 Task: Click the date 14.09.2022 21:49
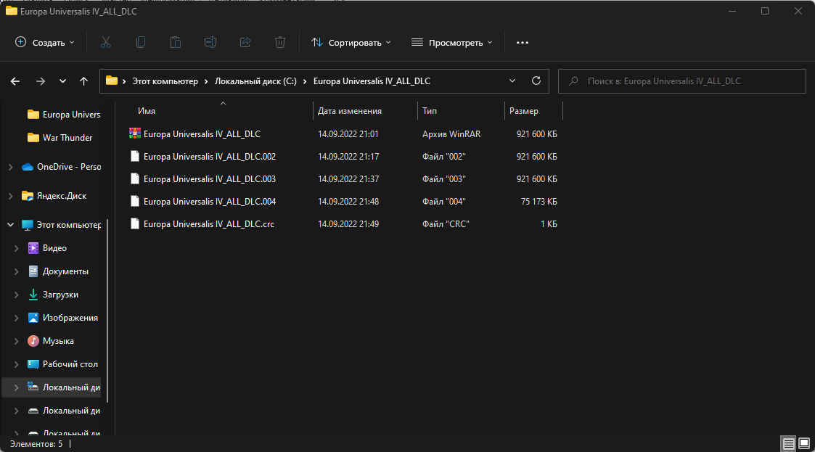[348, 224]
